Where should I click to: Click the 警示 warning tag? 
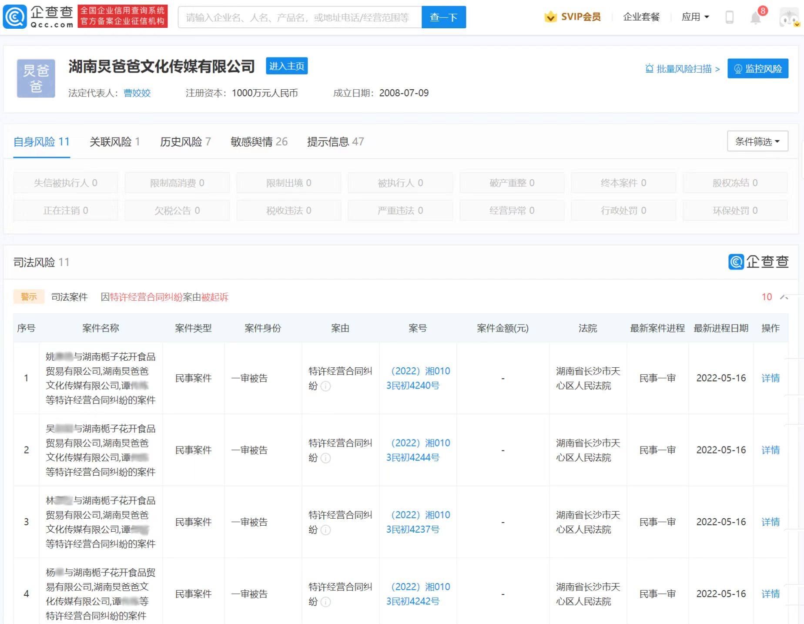pyautogui.click(x=29, y=297)
